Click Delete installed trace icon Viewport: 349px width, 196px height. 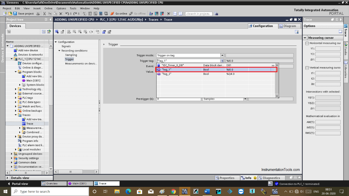click(85, 32)
